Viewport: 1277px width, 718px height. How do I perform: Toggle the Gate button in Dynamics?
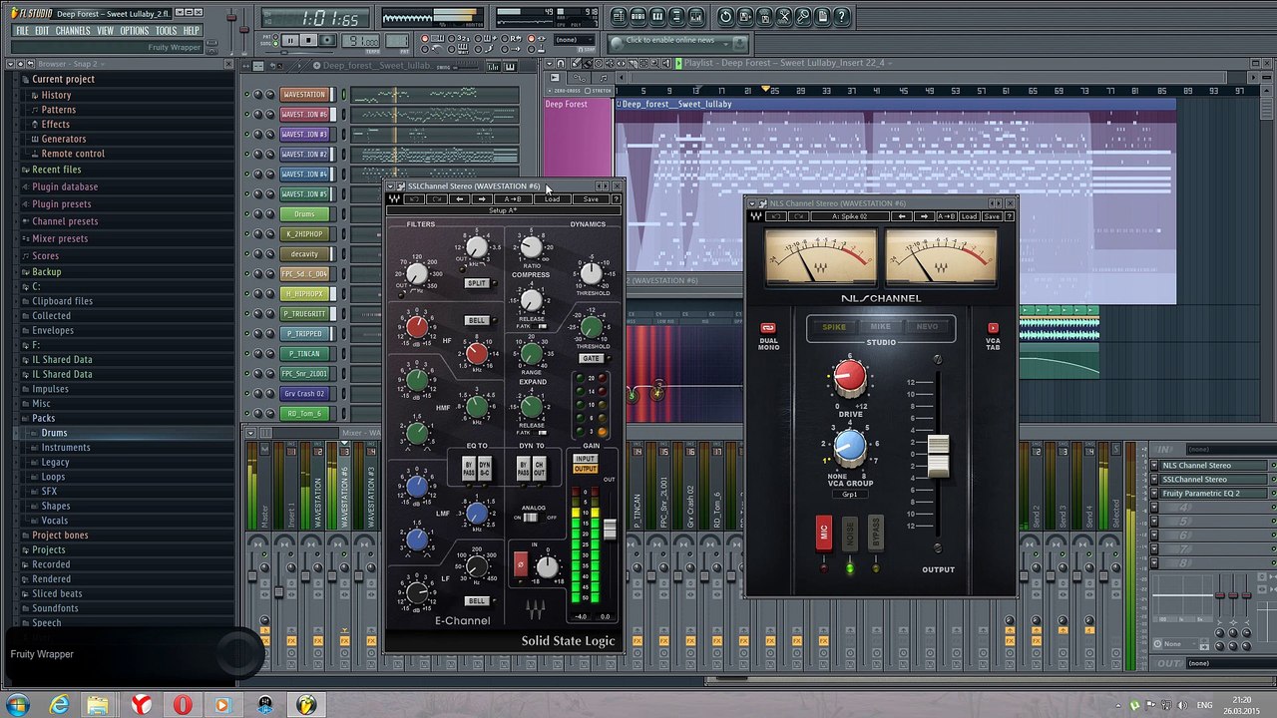pyautogui.click(x=590, y=358)
